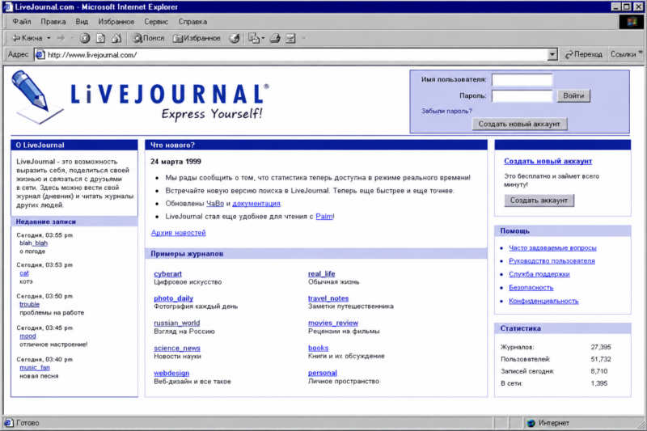Viewport: 647px width, 431px height.
Task: Click the Забыли пароль? link
Action: (446, 111)
